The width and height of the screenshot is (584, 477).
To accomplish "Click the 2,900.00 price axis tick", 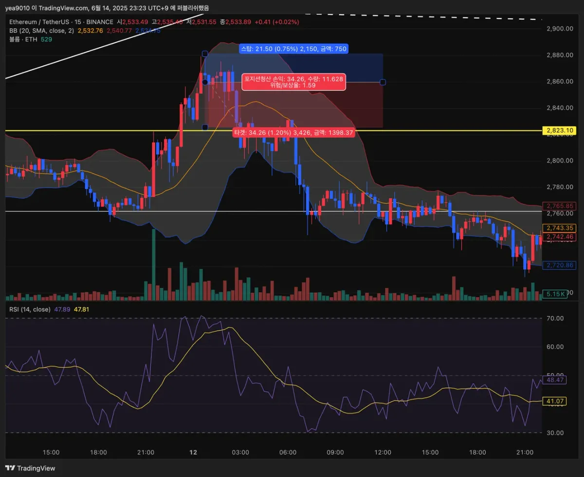I will pyautogui.click(x=559, y=29).
